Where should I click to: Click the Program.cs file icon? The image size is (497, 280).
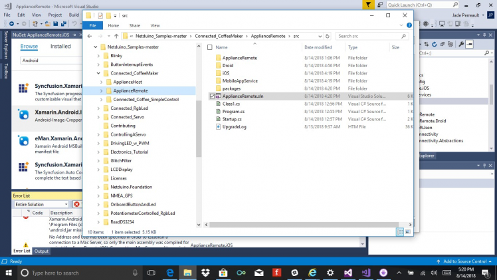tap(219, 111)
